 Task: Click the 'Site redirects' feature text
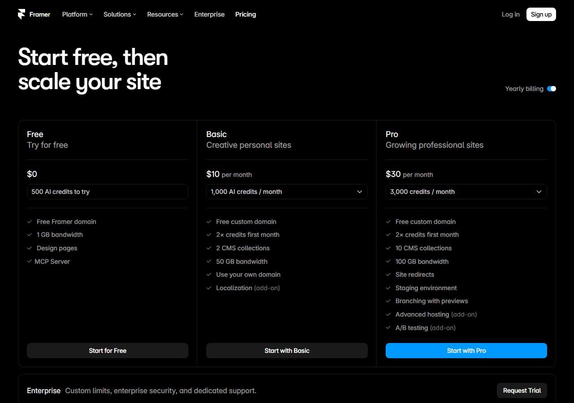pos(415,274)
